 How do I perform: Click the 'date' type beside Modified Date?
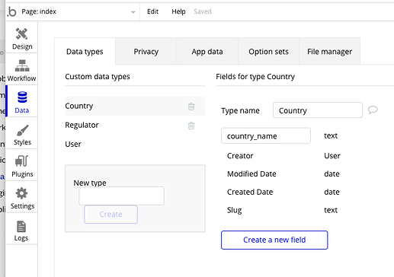(332, 174)
